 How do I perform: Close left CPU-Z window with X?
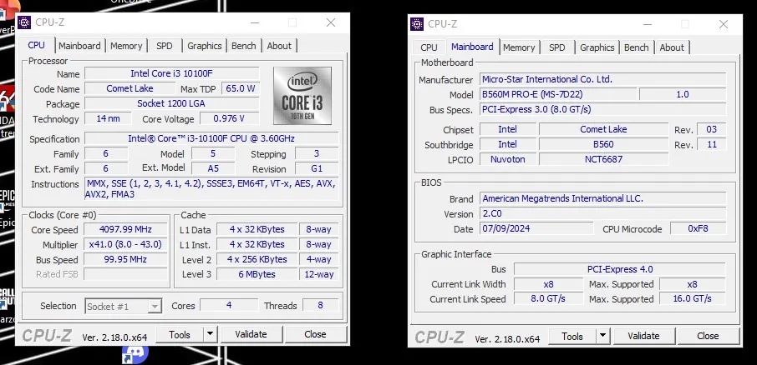click(x=331, y=22)
